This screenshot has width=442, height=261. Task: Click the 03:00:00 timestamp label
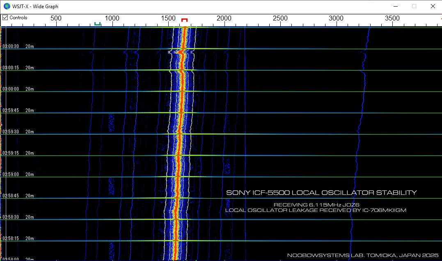click(x=11, y=89)
